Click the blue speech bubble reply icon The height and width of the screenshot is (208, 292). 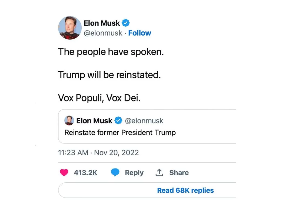coord(115,173)
